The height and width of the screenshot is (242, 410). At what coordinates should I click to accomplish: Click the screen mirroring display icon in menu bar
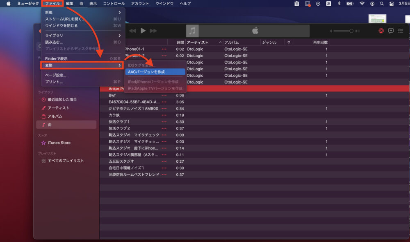[x=307, y=4]
